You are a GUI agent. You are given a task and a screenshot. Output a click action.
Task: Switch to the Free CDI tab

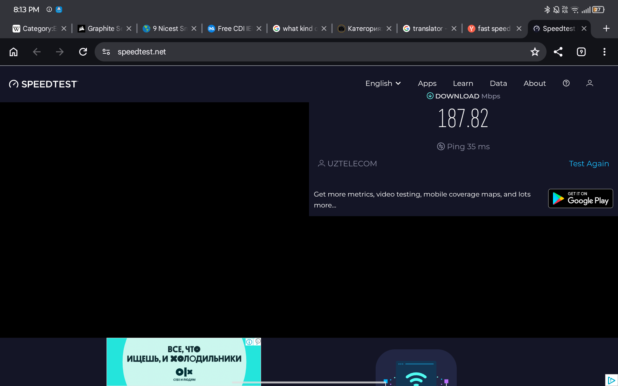[x=234, y=29]
